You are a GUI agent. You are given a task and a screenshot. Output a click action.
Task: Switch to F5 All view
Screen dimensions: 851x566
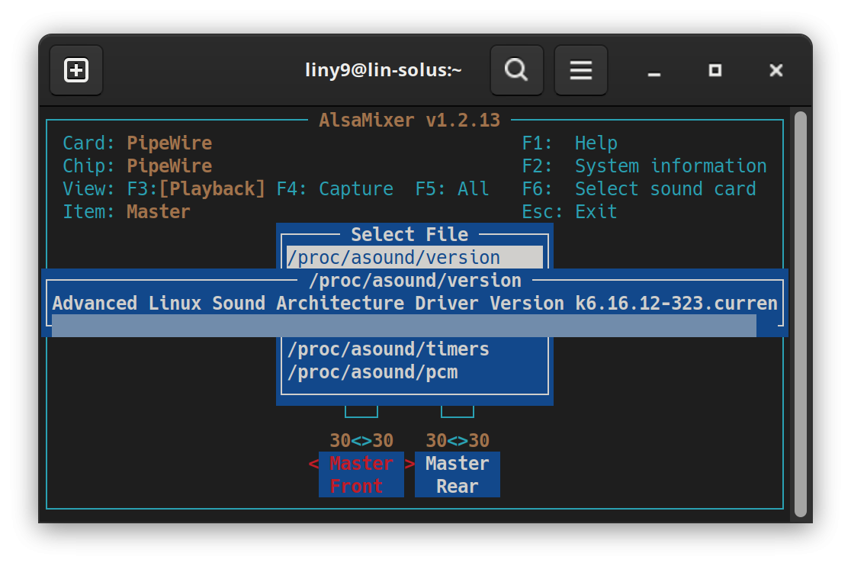tap(451, 189)
